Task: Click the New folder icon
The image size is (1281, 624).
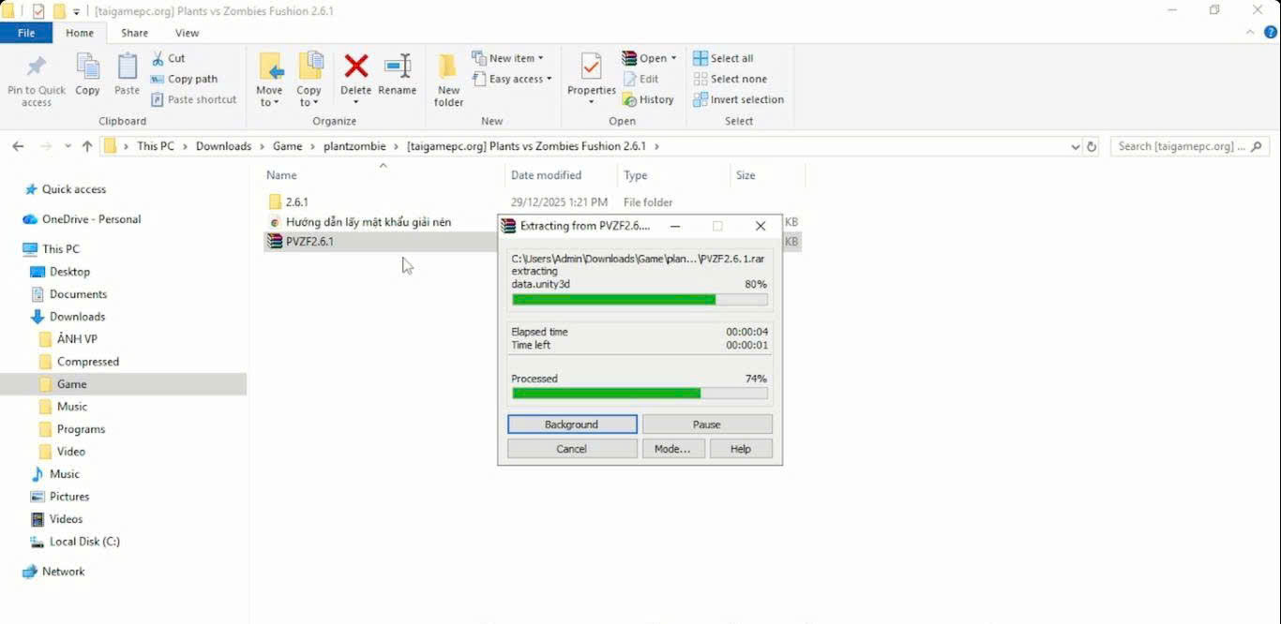Action: (448, 67)
